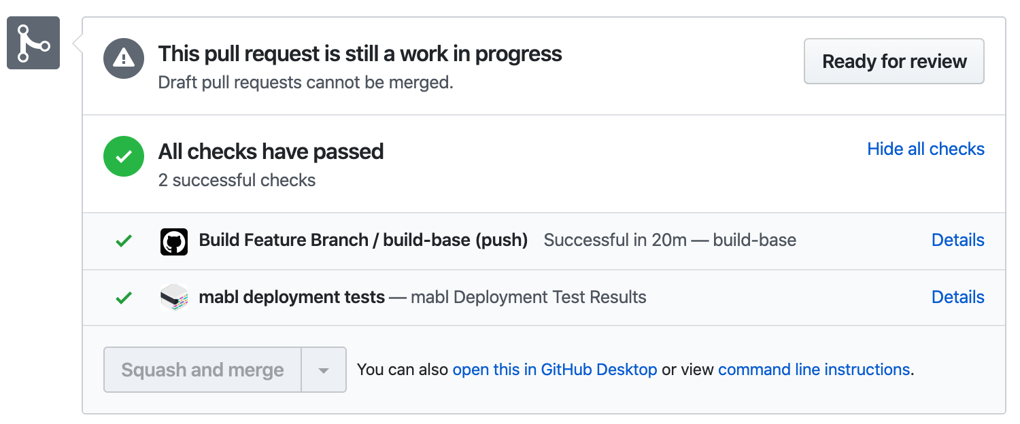Open the merge method dropdown arrow
The width and height of the screenshot is (1020, 424).
pos(324,370)
